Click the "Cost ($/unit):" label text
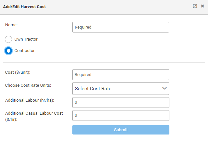 (20, 72)
